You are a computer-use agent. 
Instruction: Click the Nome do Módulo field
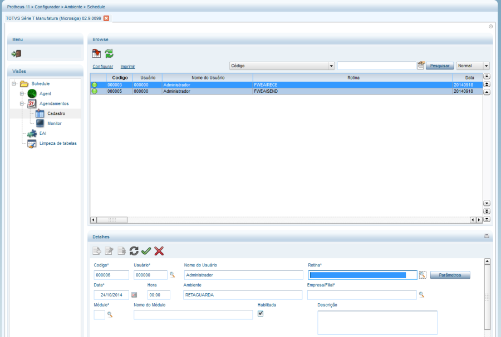tap(193, 315)
